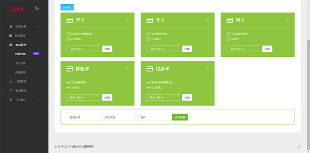Screen dimensions: 310x153
Task: Click the 套餐名称 input field
Action: pos(83,117)
